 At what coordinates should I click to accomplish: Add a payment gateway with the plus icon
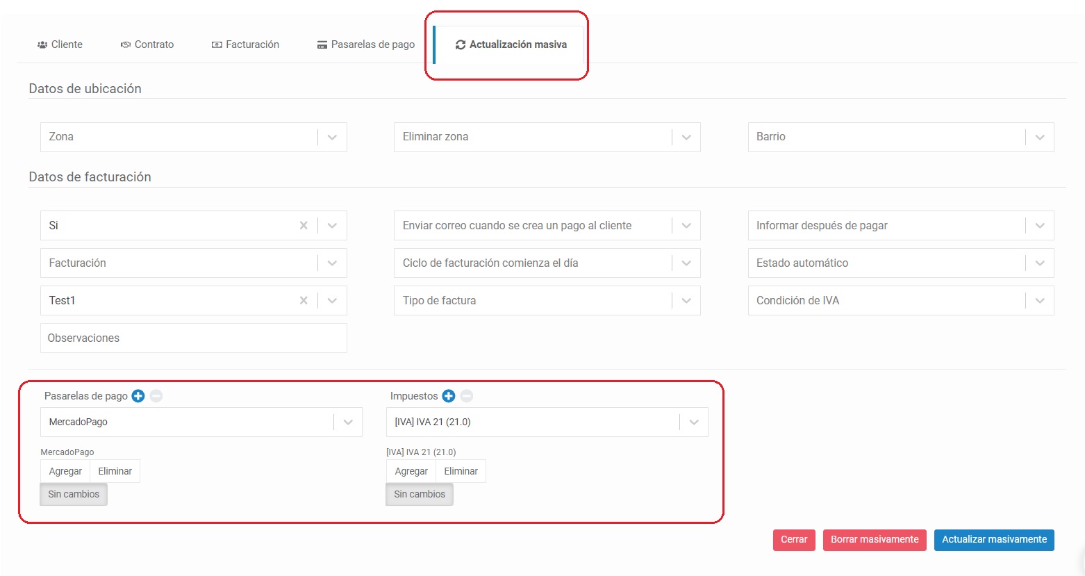[x=138, y=396]
